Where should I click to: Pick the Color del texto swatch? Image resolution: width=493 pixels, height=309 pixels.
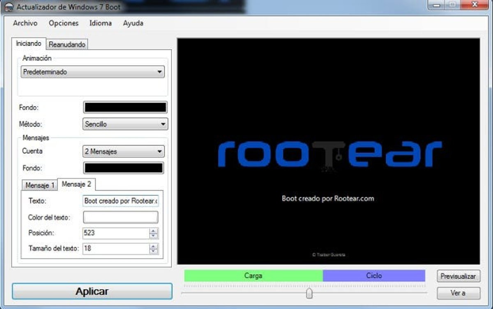point(120,217)
